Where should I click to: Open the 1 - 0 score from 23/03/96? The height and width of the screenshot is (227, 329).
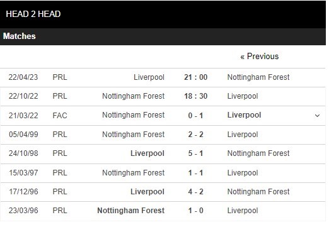[x=195, y=211]
